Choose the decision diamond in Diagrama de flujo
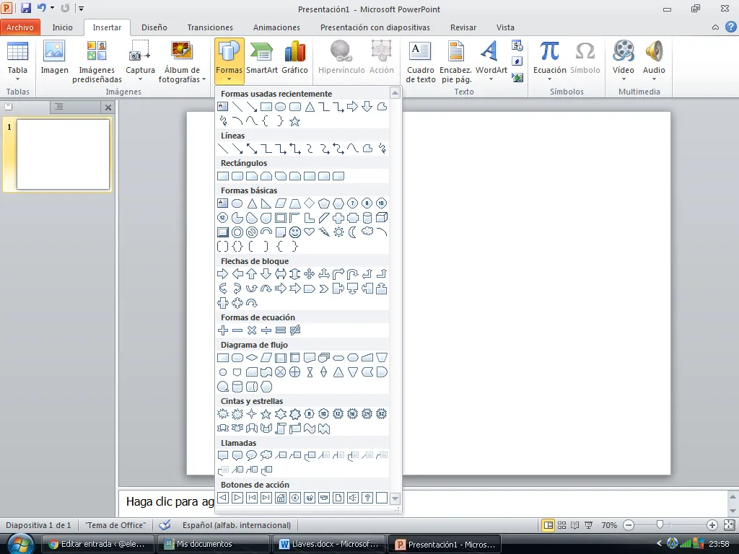 point(252,358)
